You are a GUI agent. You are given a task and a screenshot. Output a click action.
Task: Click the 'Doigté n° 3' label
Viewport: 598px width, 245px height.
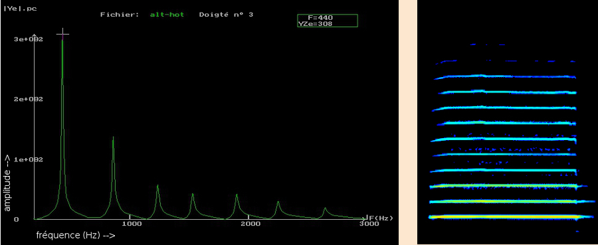point(226,15)
